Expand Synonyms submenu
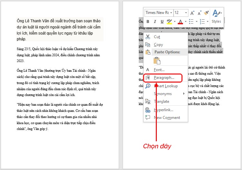The height and width of the screenshot is (170, 242). coord(166,94)
